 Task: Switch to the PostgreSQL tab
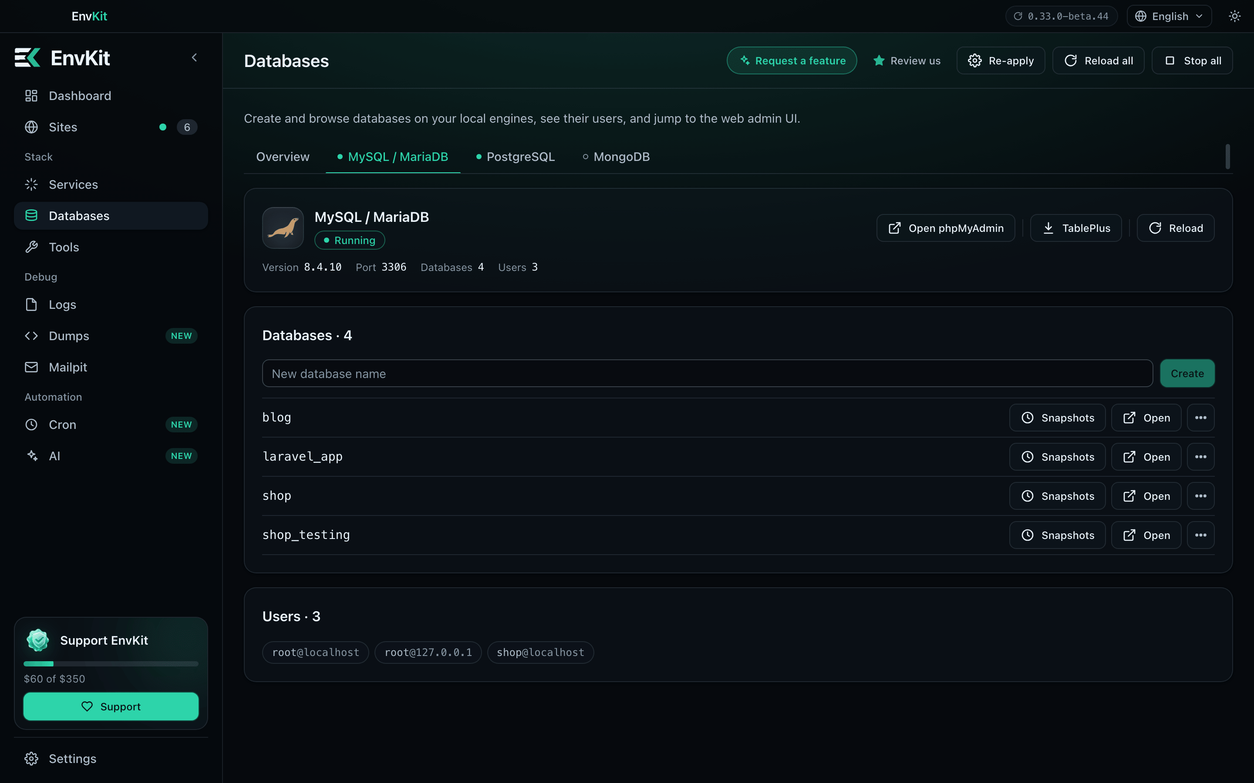(x=515, y=157)
